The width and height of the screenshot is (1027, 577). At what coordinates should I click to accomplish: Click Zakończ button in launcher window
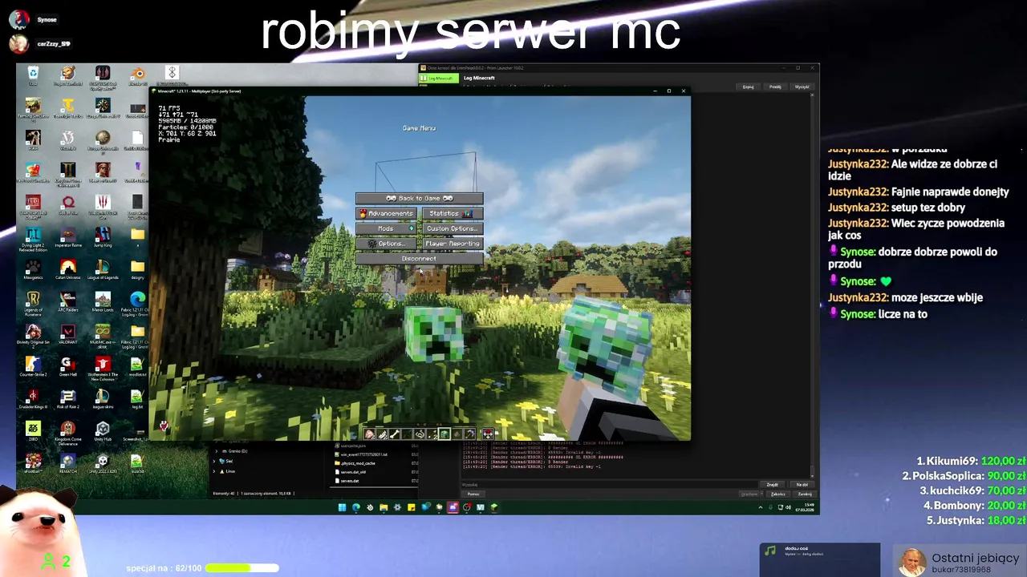777,494
